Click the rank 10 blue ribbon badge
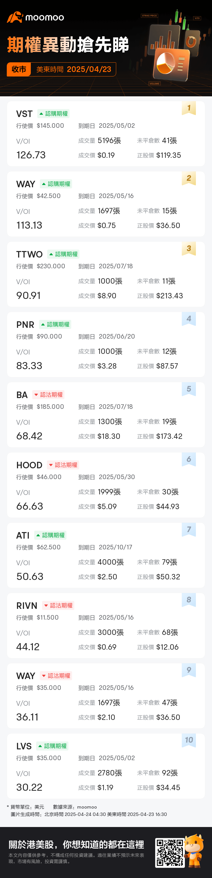Image resolution: width=212 pixels, height=878 pixels. coord(189,740)
